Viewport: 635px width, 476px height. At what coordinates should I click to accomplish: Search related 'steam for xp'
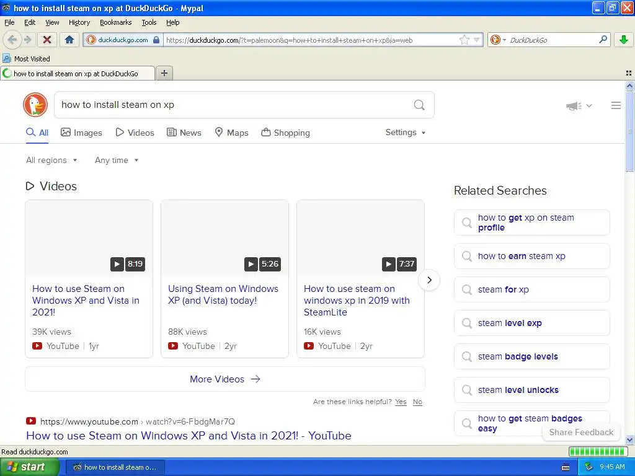click(531, 289)
